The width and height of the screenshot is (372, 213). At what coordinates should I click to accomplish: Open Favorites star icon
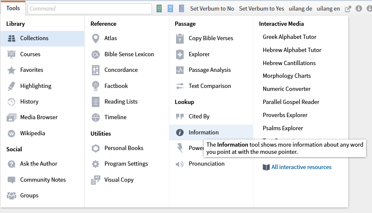click(11, 70)
